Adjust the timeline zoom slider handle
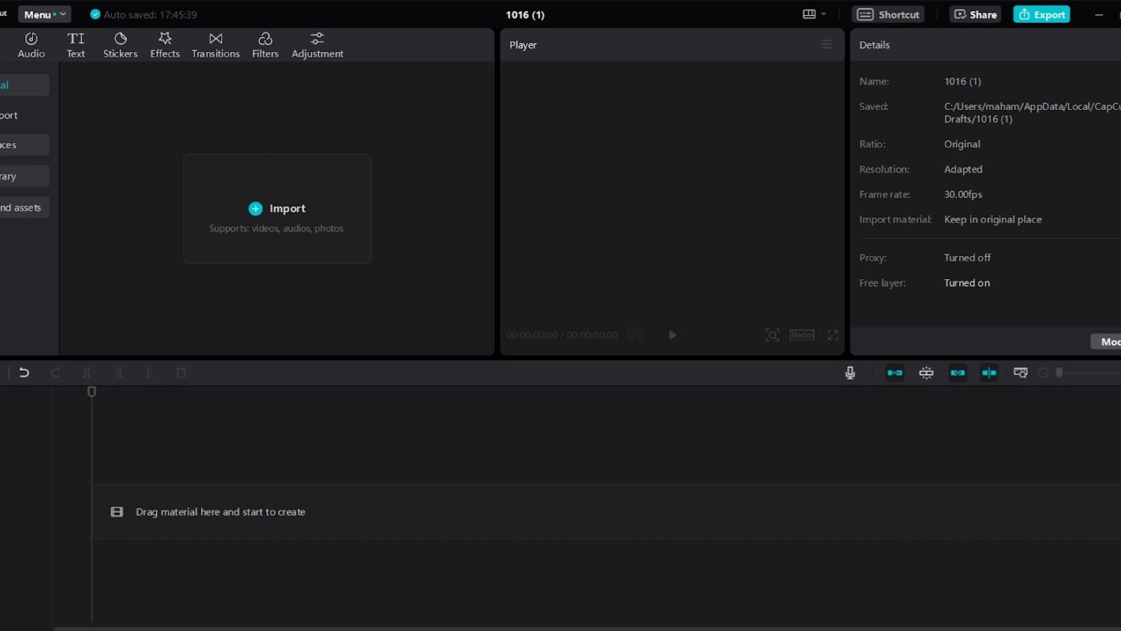 click(x=1059, y=373)
